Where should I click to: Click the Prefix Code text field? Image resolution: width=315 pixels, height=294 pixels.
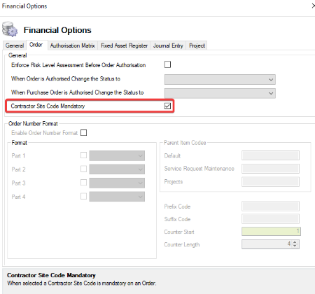pyautogui.click(x=270, y=206)
